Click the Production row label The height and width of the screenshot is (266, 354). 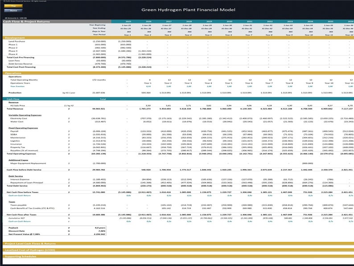click(x=15, y=93)
